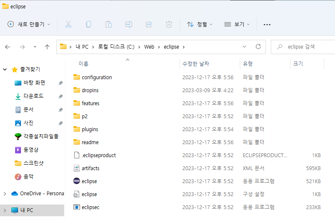The width and height of the screenshot is (335, 220).
Task: Click 내 PC in the breadcrumb path
Action: click(82, 47)
